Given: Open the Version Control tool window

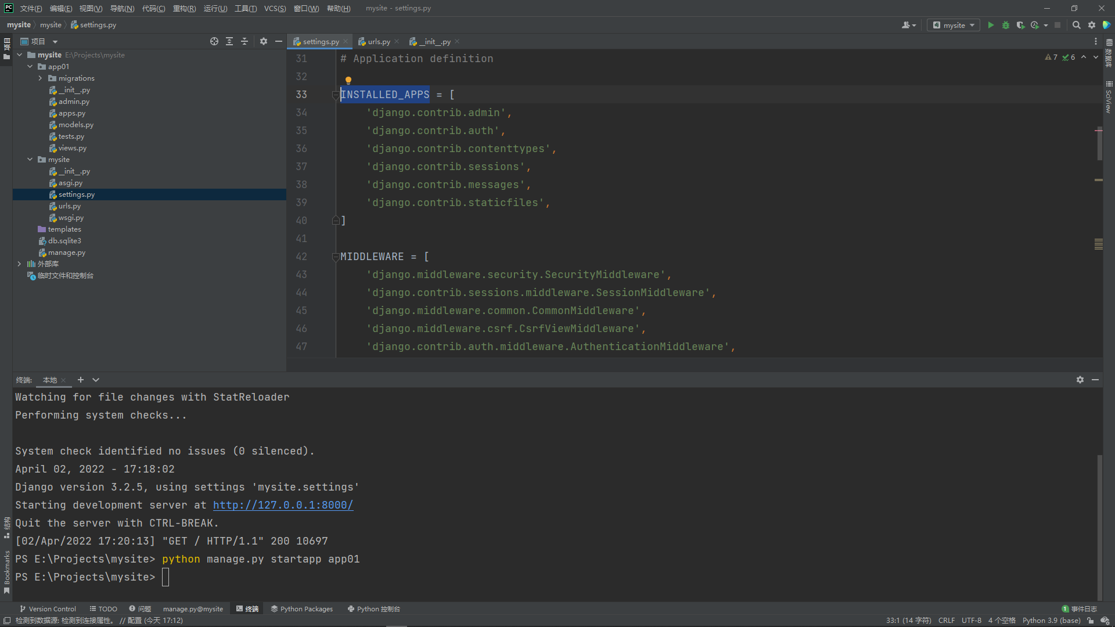Looking at the screenshot, I should coord(48,609).
